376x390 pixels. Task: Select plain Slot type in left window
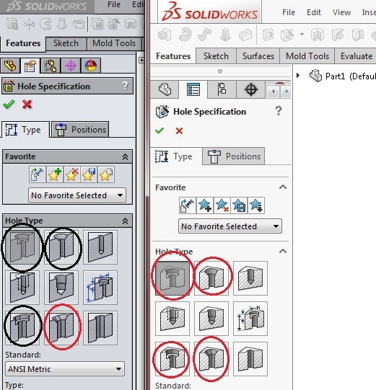point(100,327)
